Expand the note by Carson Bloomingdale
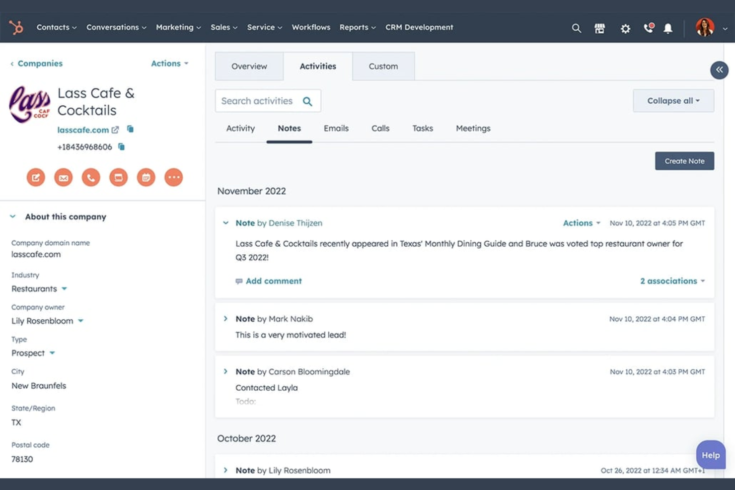The width and height of the screenshot is (735, 490). coord(225,371)
